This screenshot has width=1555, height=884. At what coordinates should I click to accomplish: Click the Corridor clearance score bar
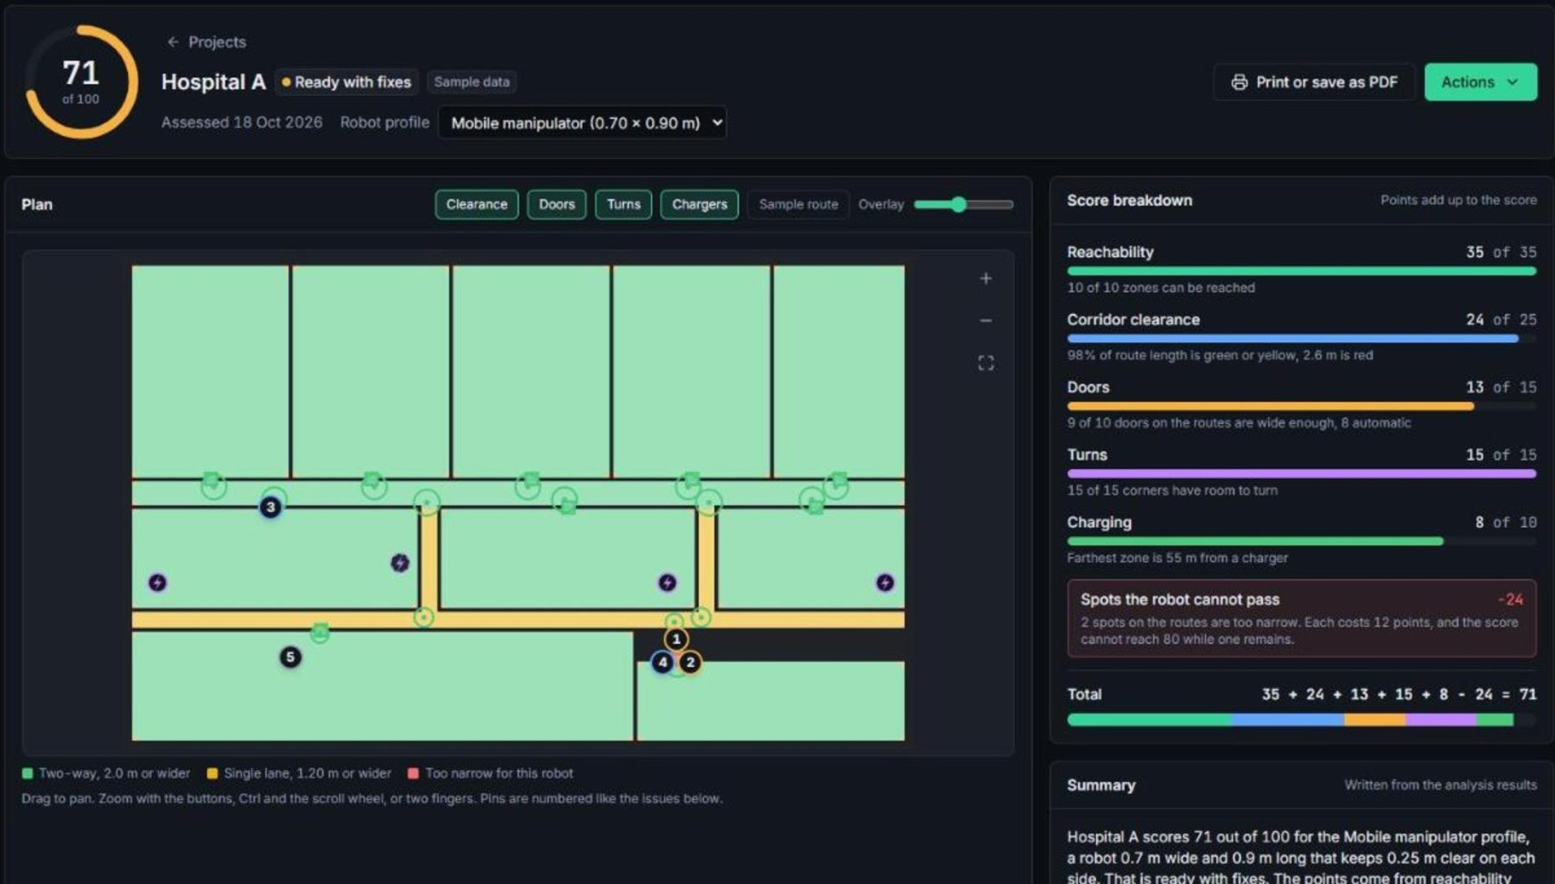pos(1301,339)
